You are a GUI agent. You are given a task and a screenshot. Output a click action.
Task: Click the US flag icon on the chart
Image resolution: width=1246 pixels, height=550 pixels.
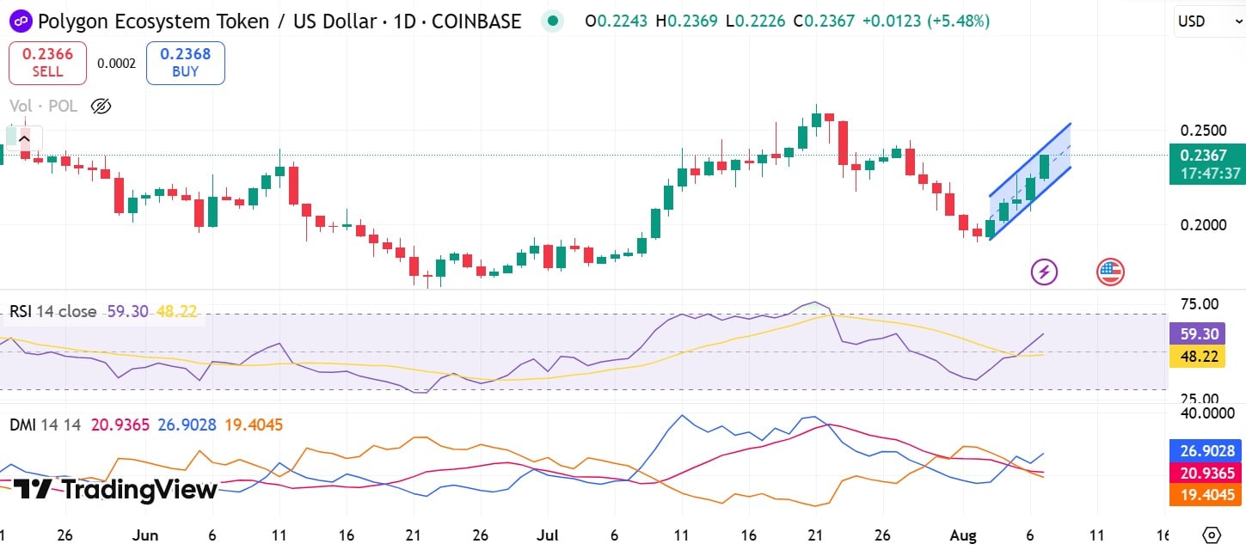(1109, 271)
